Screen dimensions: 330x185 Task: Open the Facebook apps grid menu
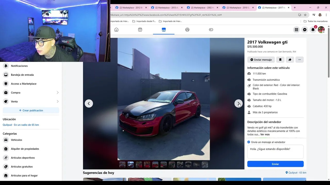tap(296, 30)
